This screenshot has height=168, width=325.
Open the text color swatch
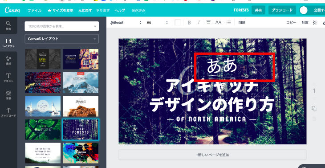tap(178, 23)
